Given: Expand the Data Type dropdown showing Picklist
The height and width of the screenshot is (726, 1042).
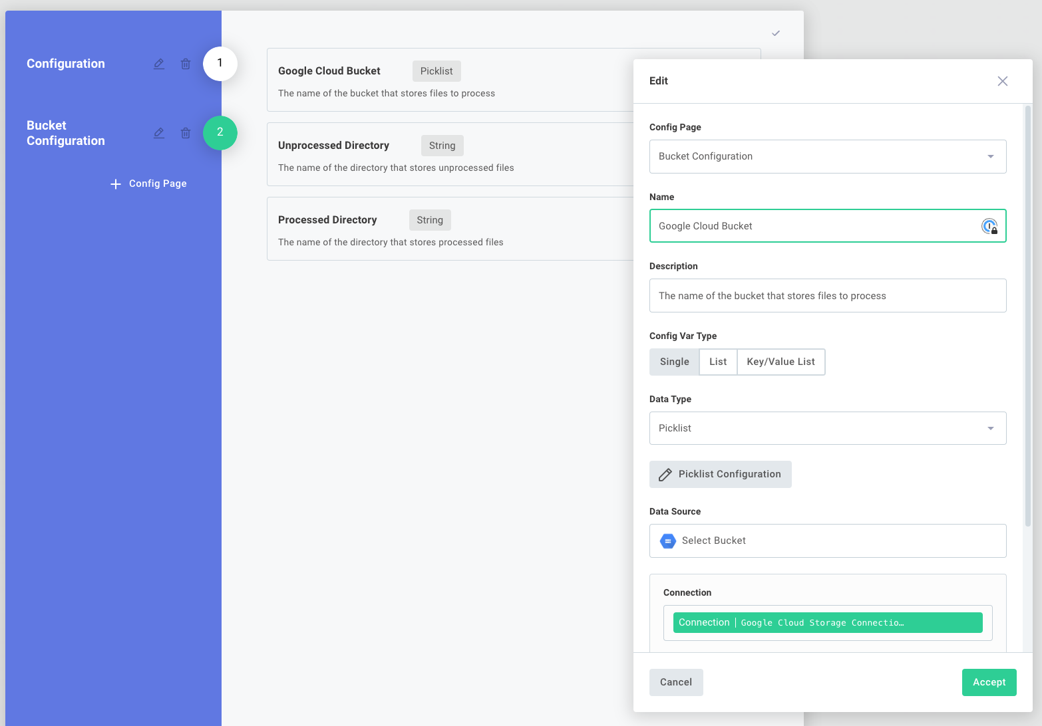Looking at the screenshot, I should (827, 428).
